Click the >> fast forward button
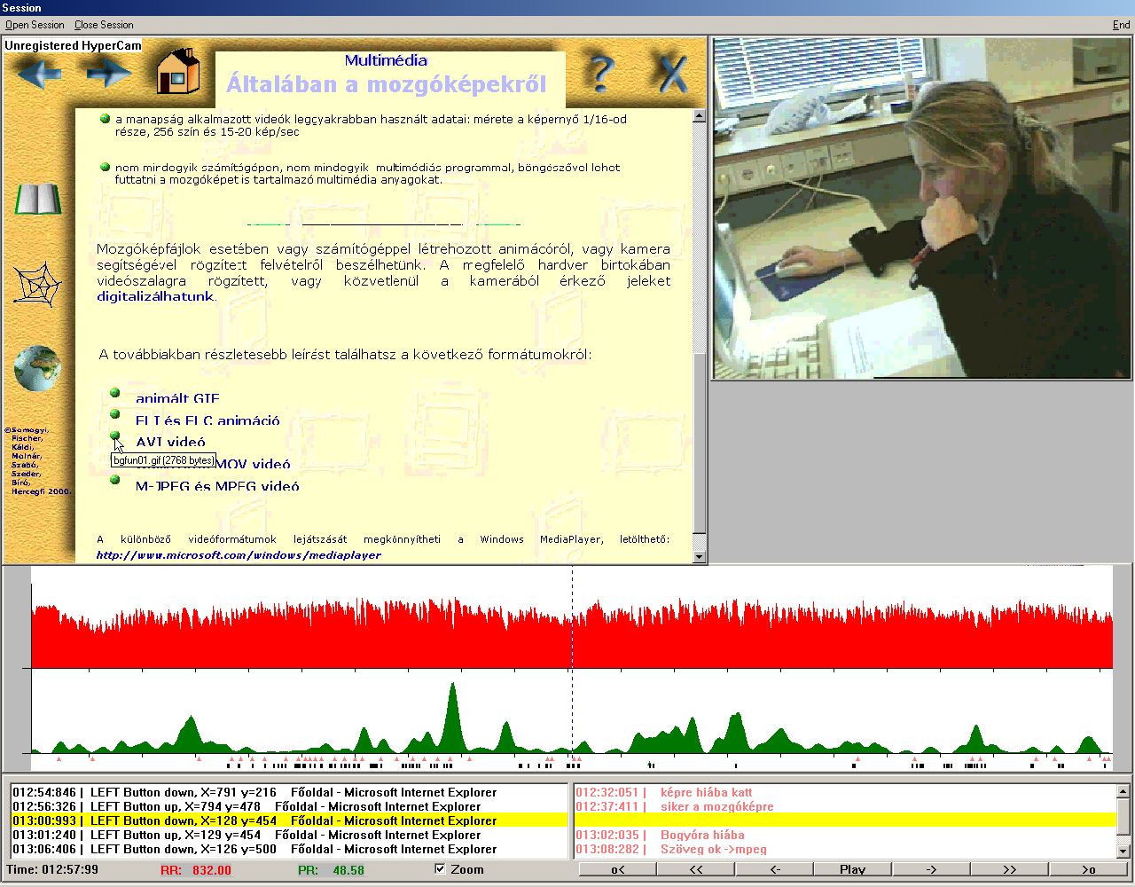This screenshot has width=1135, height=887. click(1009, 869)
